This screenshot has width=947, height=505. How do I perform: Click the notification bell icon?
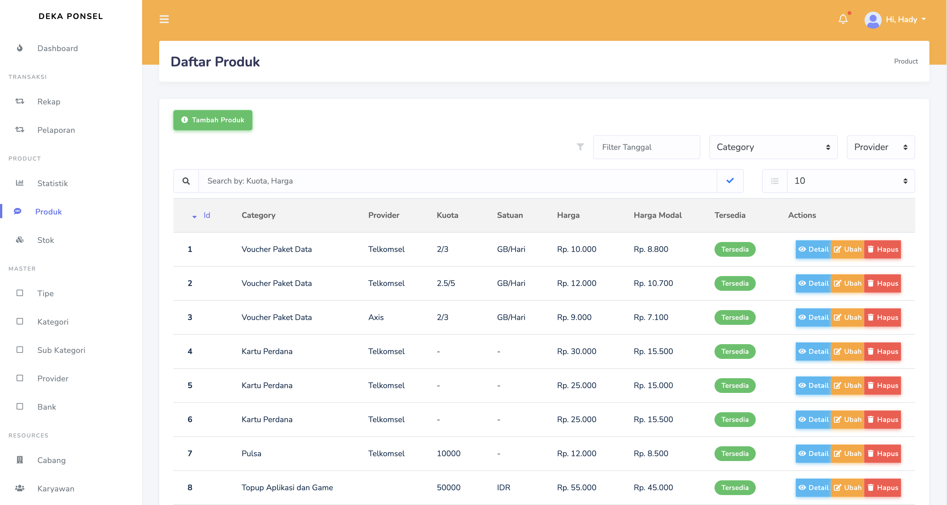click(x=843, y=19)
